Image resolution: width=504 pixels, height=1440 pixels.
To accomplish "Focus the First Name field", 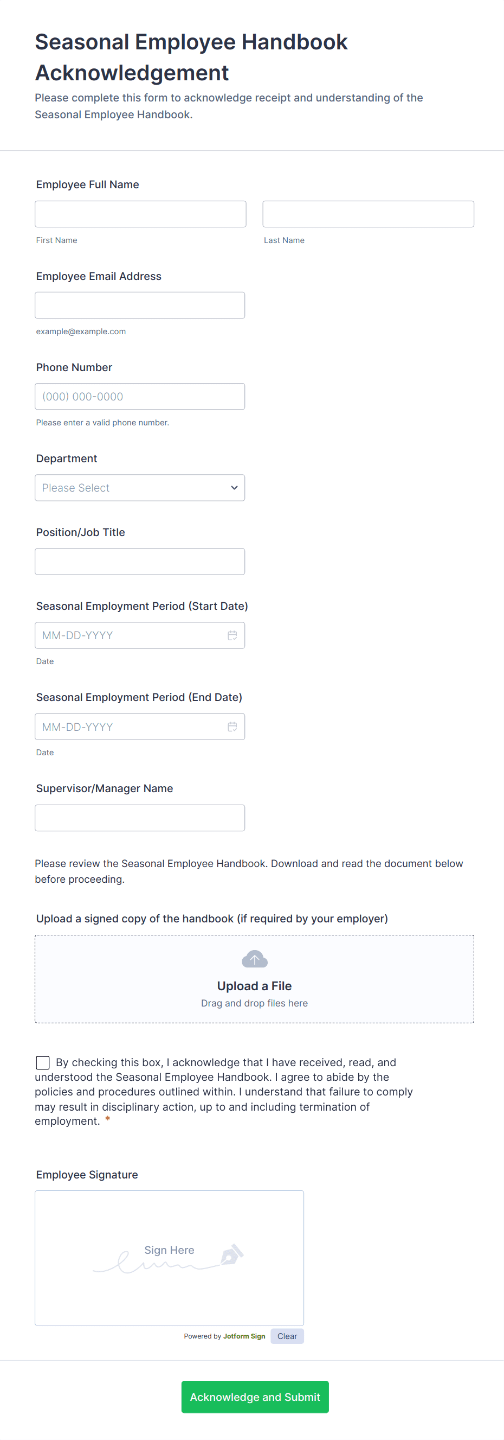I will 140,214.
